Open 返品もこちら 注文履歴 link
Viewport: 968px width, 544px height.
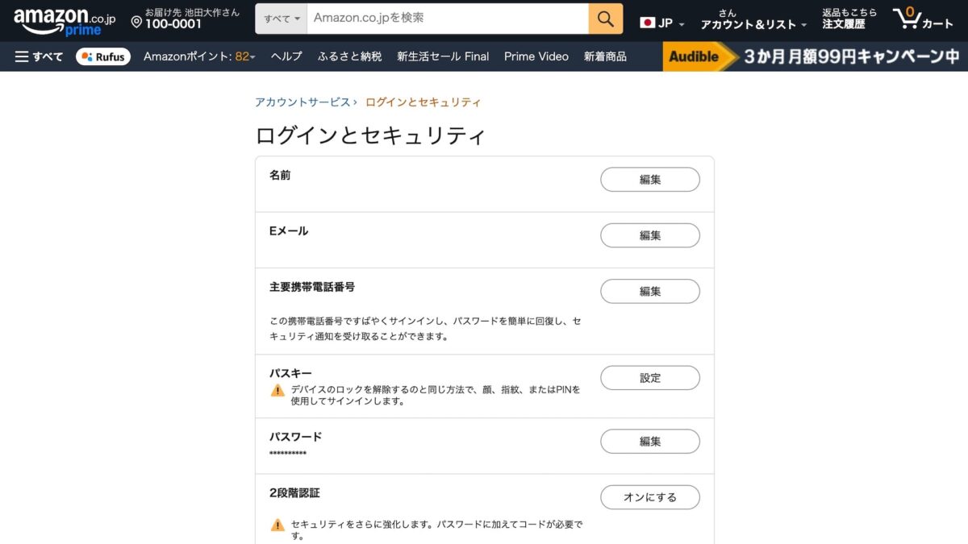(x=849, y=19)
